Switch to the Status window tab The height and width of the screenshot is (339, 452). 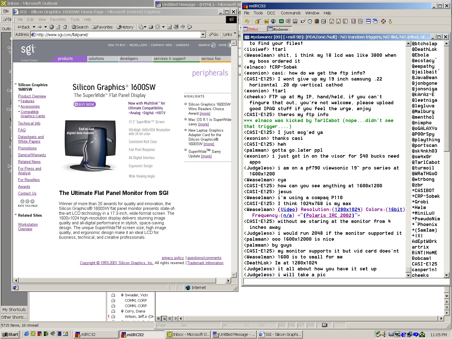pyautogui.click(x=253, y=29)
